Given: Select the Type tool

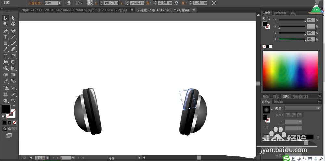Looking at the screenshot, I should pyautogui.click(x=6, y=37).
